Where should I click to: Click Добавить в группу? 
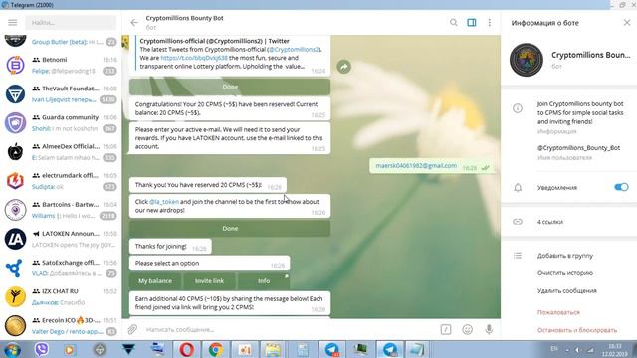[x=564, y=256]
